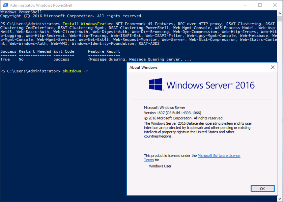
Task: Click the 'Terms' link continuation
Action: click(149, 160)
